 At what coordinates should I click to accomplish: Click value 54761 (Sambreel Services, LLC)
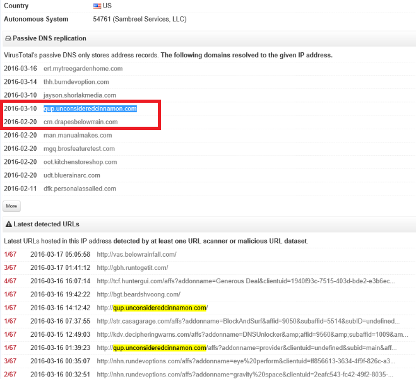pos(140,19)
